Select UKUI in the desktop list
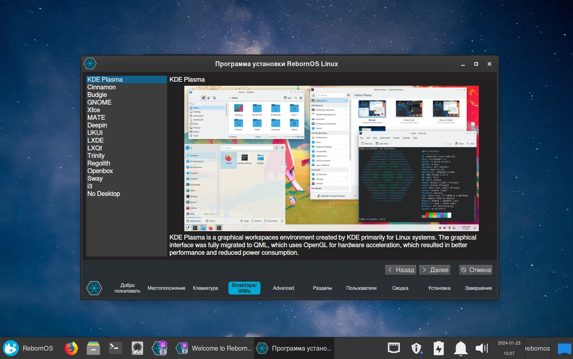573x359 pixels. 127,133
